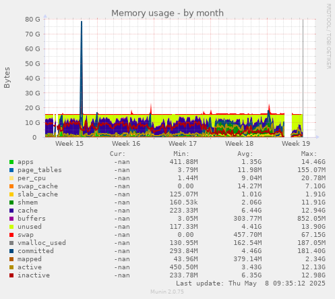335x299 pixels.
Task: Click the active min value 450.50M
Action: [184, 267]
